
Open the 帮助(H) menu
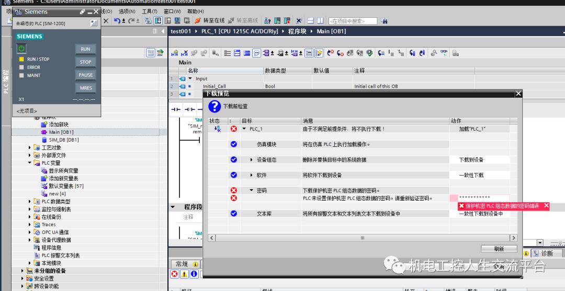(x=196, y=11)
